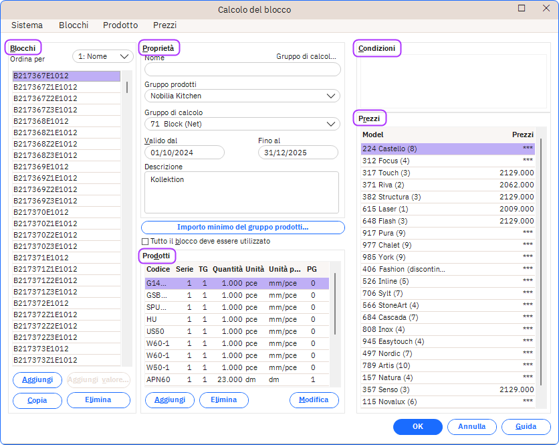Open the Gruppo di calcolo dropdown
The height and width of the screenshot is (445, 559).
click(242, 124)
